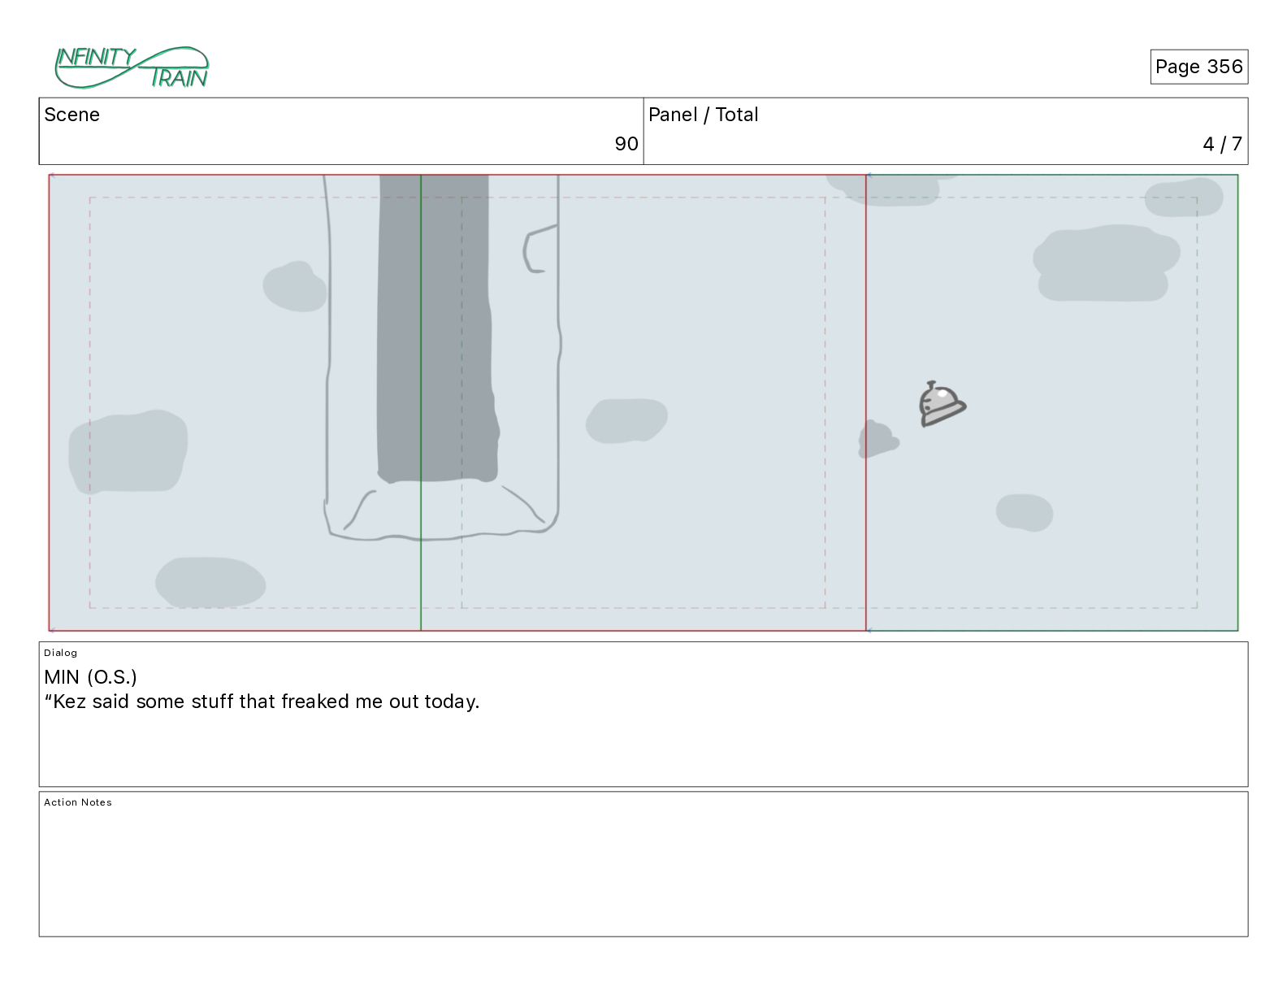The image size is (1287, 995).
Task: Click the service bell drawing in the storyboard
Action: (x=942, y=403)
